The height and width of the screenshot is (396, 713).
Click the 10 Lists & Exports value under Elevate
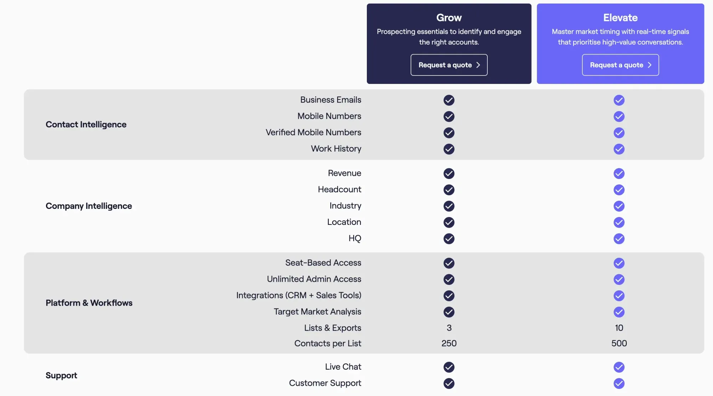coord(619,328)
